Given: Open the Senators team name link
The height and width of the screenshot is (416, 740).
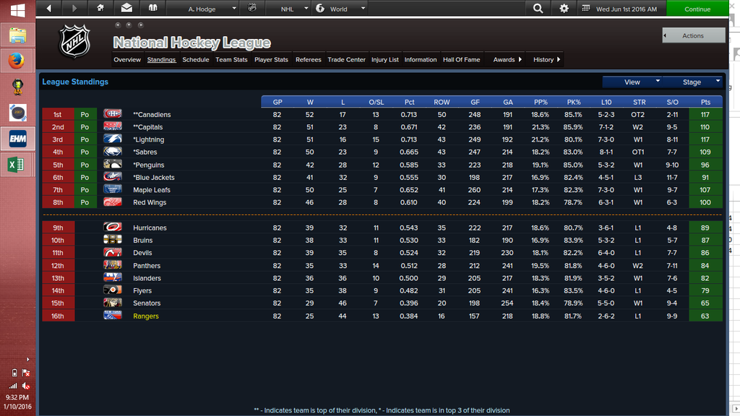Looking at the screenshot, I should click(x=147, y=303).
